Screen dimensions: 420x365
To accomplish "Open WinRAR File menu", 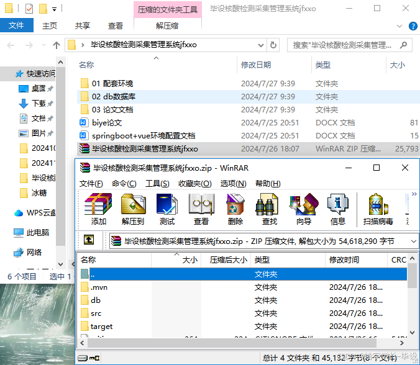I will click(91, 184).
